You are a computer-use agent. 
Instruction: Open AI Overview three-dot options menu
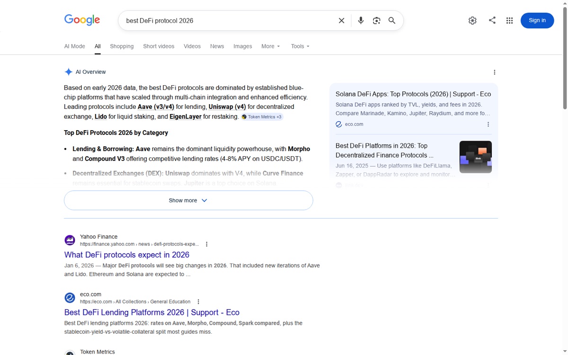coord(495,72)
